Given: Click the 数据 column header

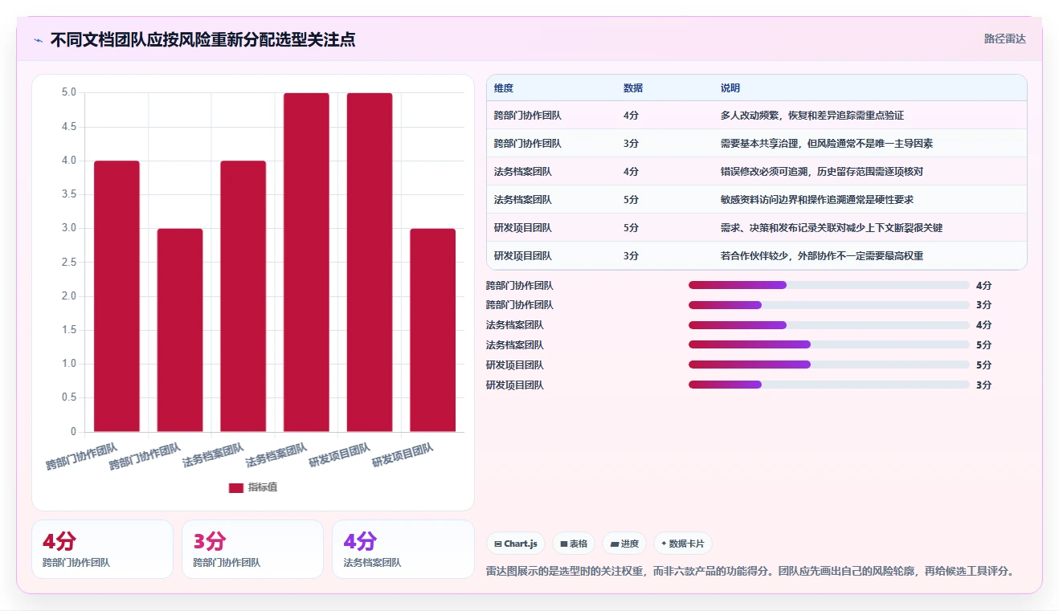Looking at the screenshot, I should [x=633, y=88].
